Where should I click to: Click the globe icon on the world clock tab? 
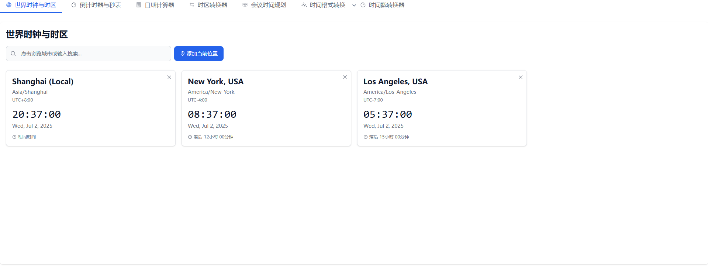[9, 5]
